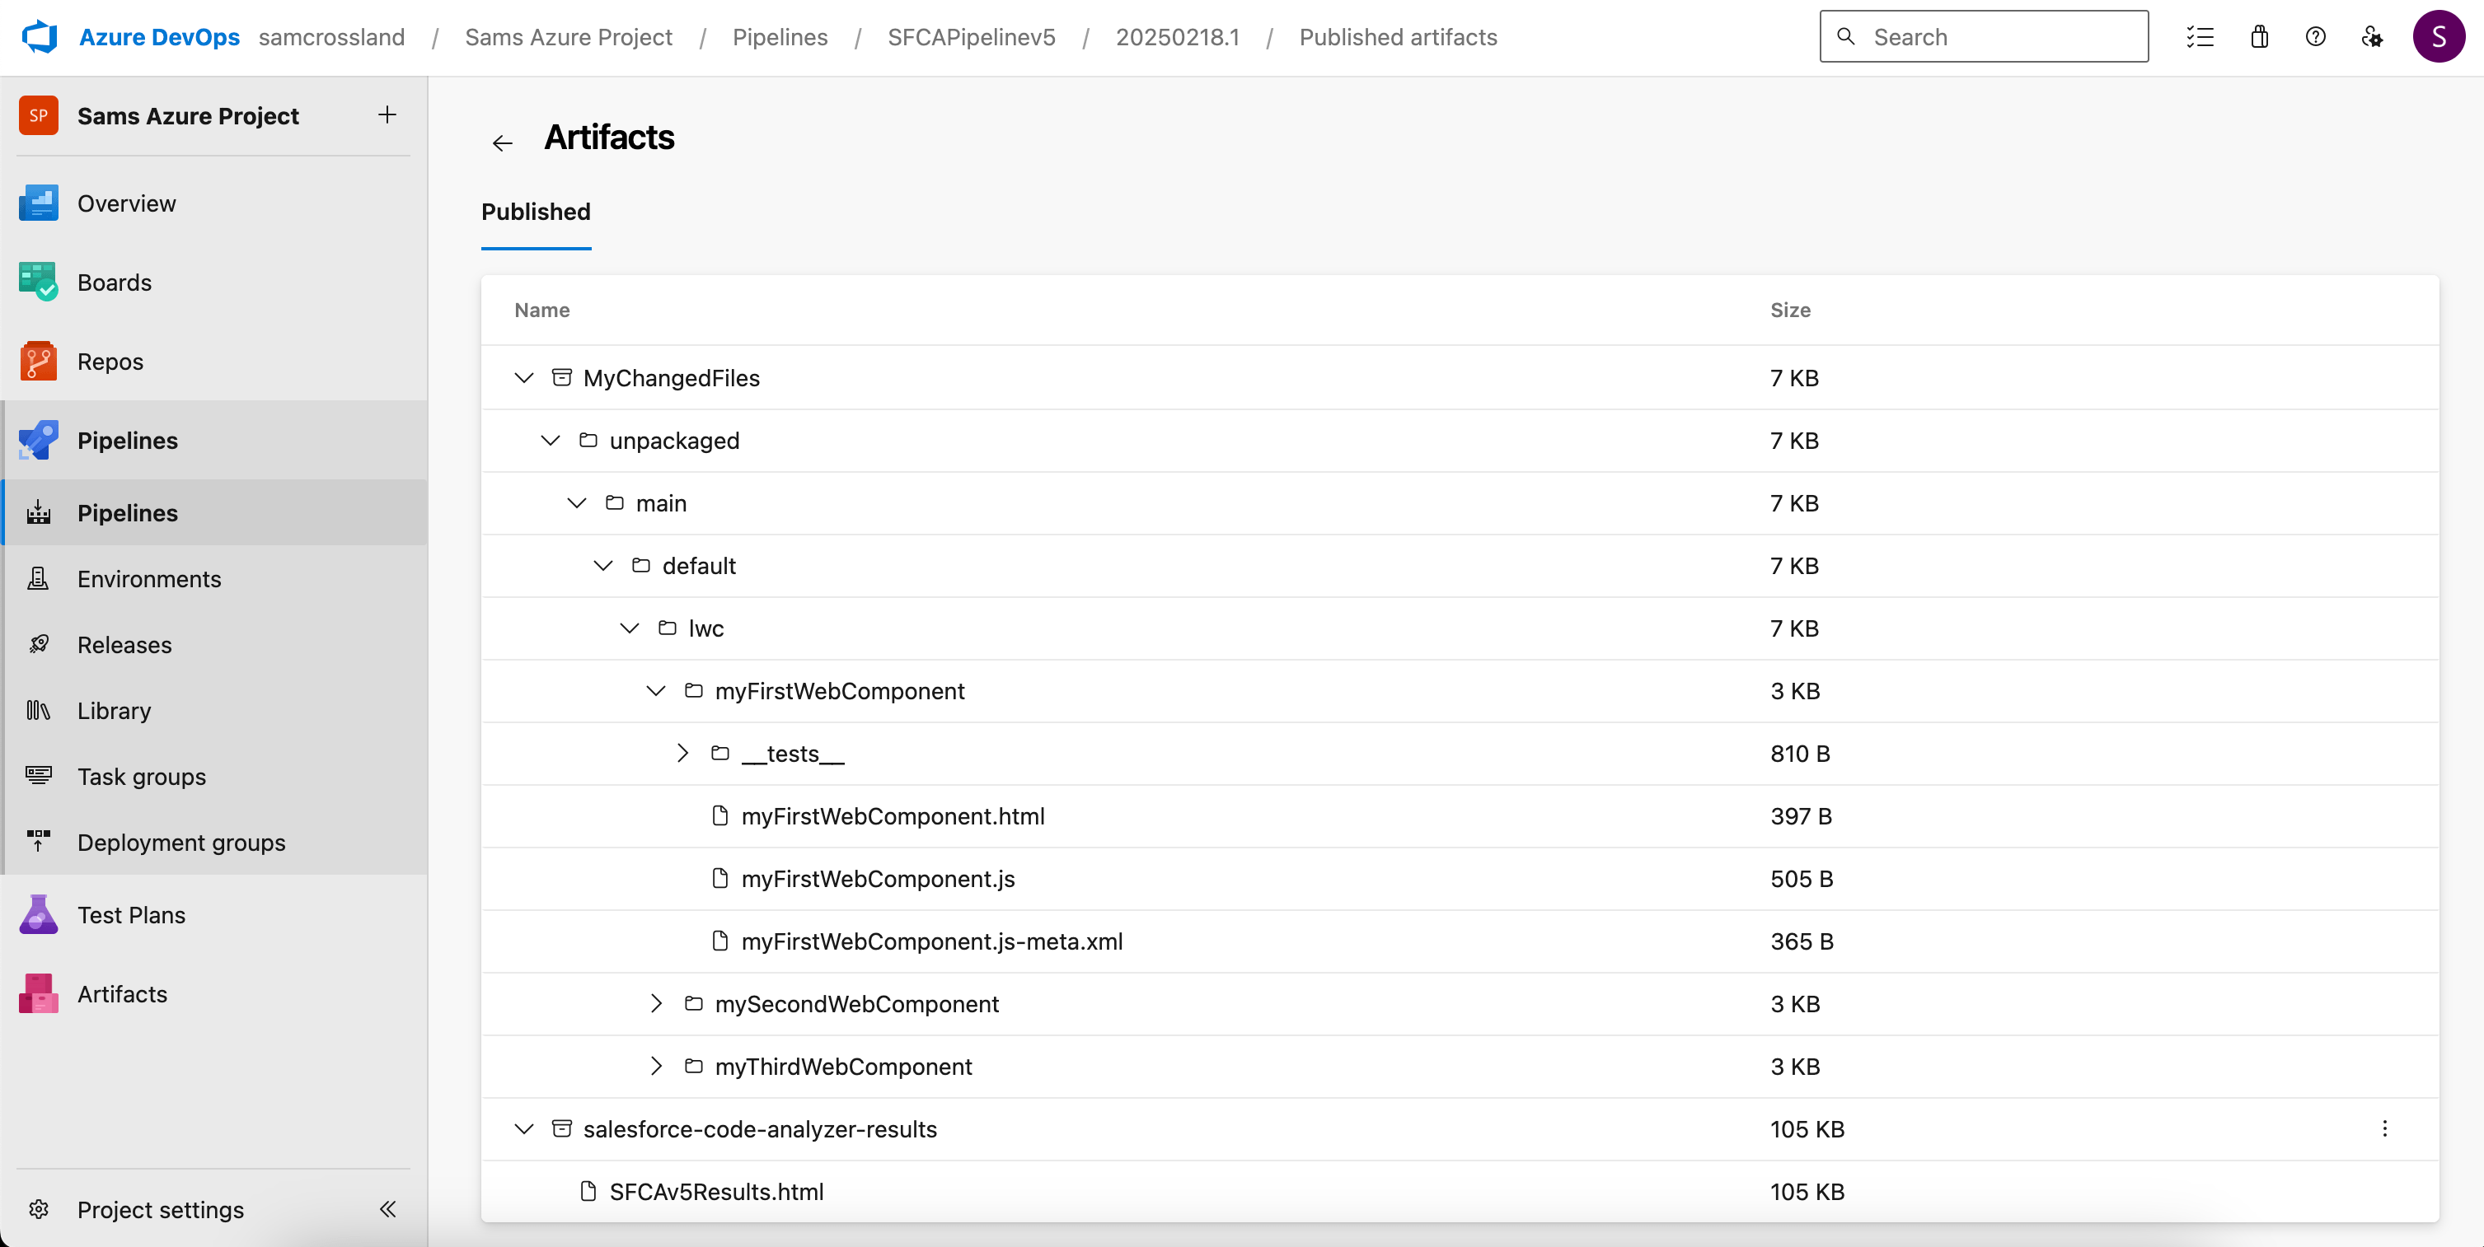Click the 810 B size value
Image resolution: width=2484 pixels, height=1247 pixels.
[1799, 754]
